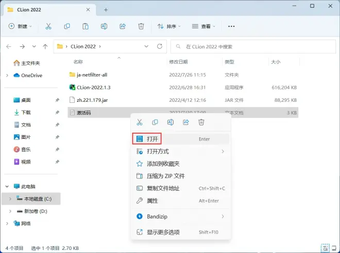340x253 pixels.
Task: Open a new tab with plus button
Action: pos(106,10)
